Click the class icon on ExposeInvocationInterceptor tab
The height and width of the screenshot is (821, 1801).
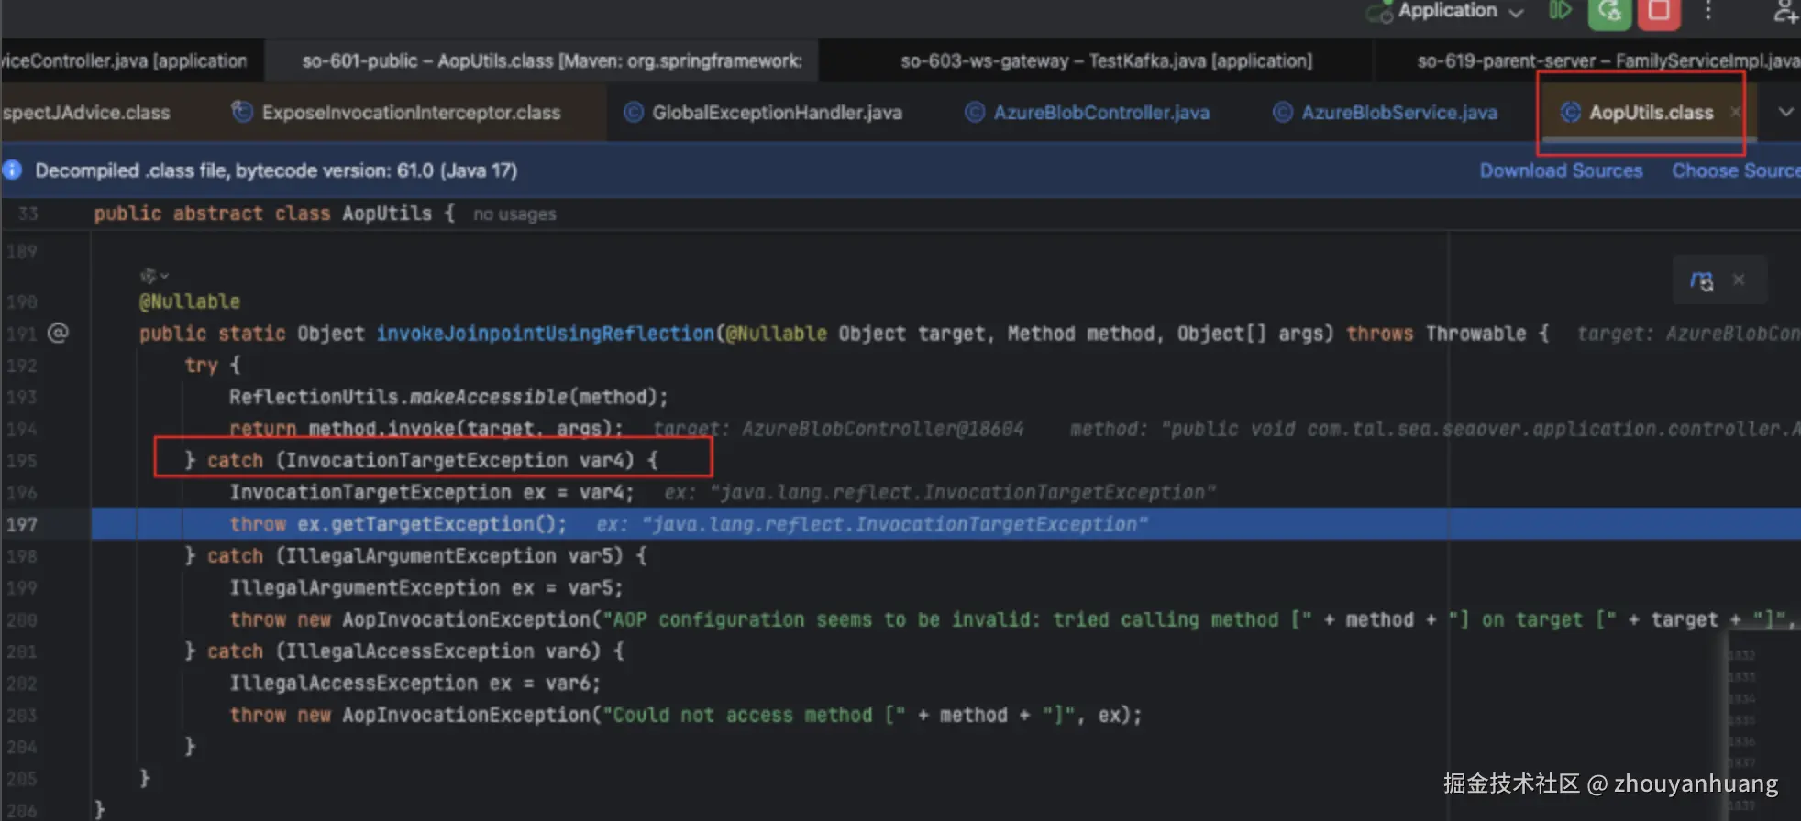point(241,112)
